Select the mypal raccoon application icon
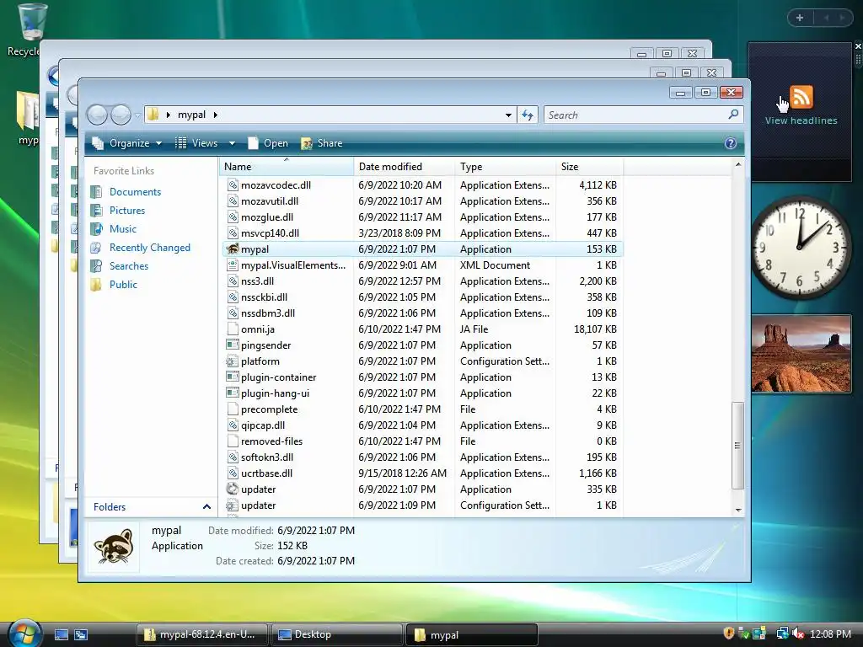This screenshot has width=863, height=647. pyautogui.click(x=233, y=249)
